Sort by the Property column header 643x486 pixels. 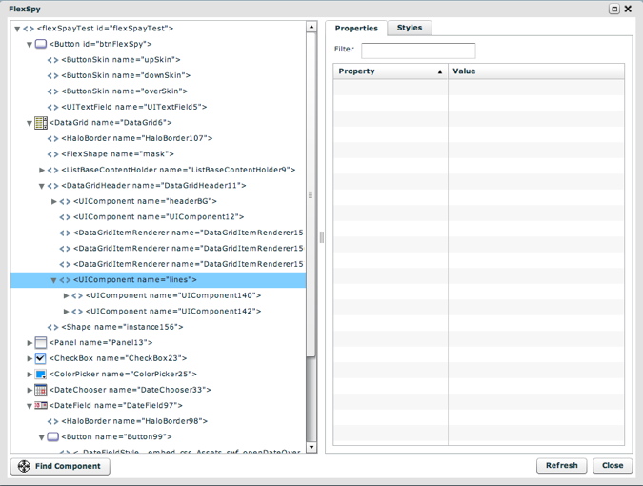click(x=390, y=71)
